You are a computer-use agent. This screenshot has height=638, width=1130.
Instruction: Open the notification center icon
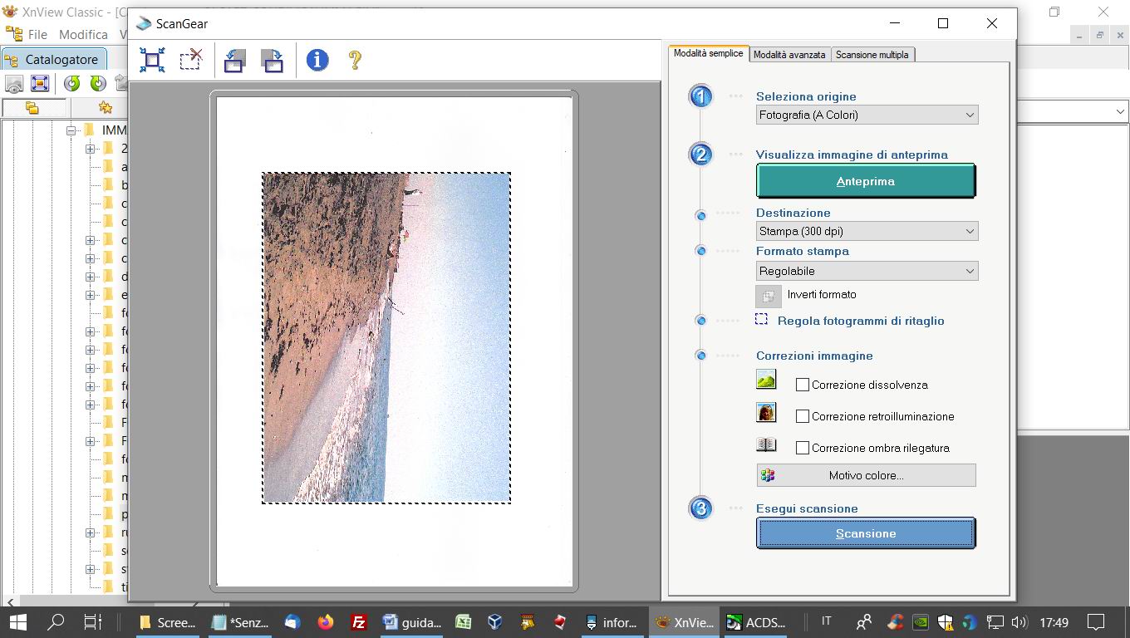(x=1096, y=621)
